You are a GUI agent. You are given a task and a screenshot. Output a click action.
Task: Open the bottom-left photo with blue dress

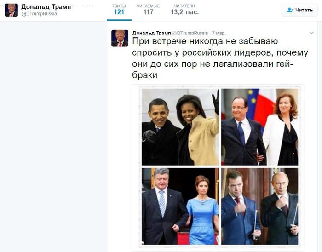180,206
